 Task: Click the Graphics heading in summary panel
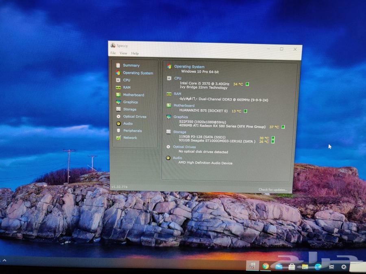click(181, 117)
